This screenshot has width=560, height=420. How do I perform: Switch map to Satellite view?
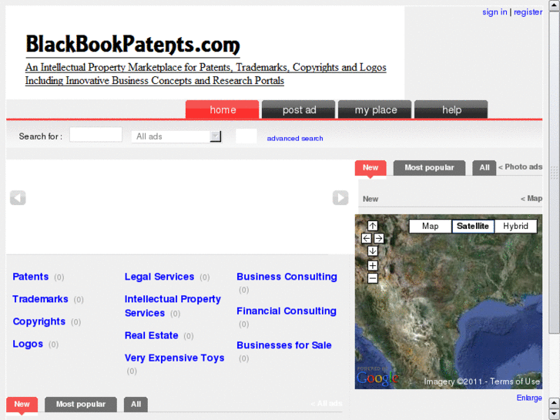pos(473,227)
